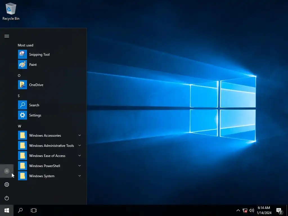The height and width of the screenshot is (216, 288).
Task: Jump to letter 'W' section header
Action: tap(19, 126)
